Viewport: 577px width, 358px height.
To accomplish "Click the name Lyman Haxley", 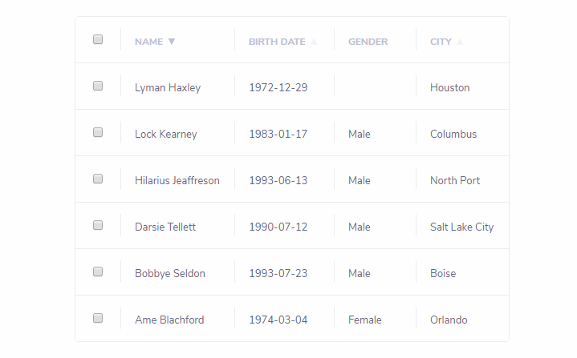I will point(168,87).
